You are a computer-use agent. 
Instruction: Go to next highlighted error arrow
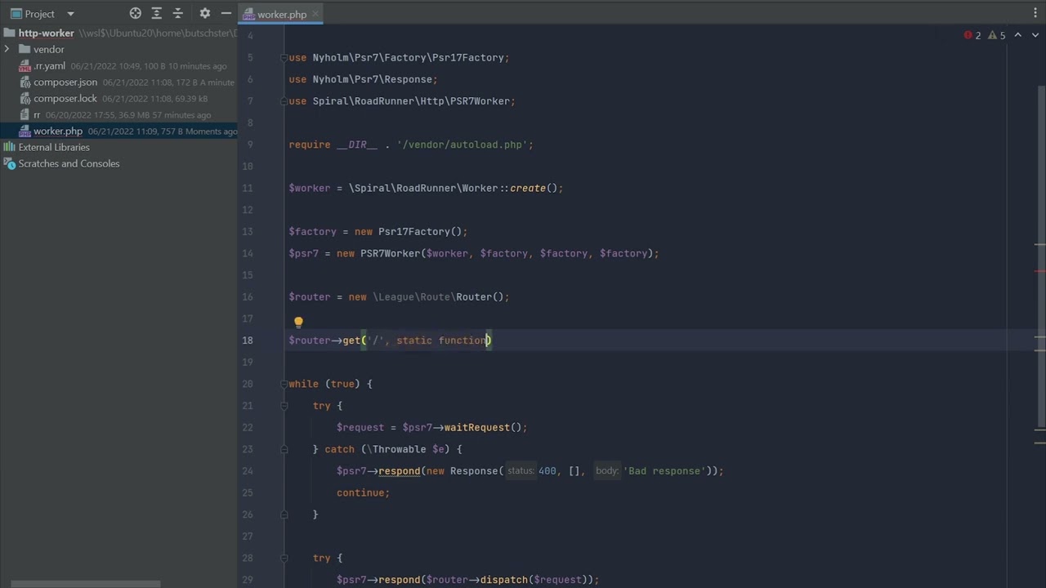click(1034, 35)
